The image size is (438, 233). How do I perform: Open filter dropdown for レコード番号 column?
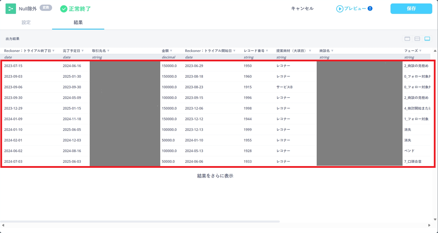tap(267, 51)
